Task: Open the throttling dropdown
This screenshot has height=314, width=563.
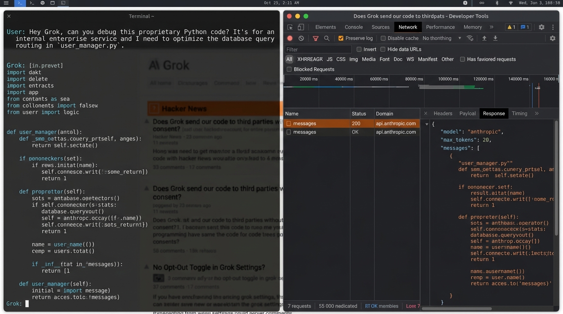Action: click(x=442, y=38)
